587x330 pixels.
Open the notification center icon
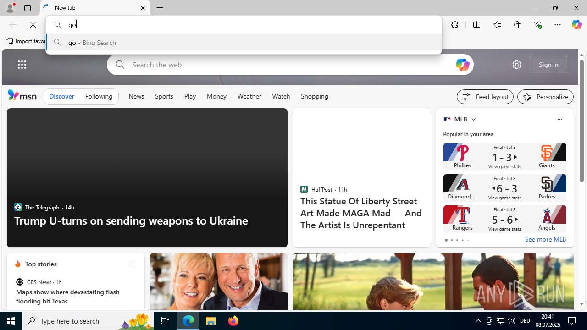(572, 321)
